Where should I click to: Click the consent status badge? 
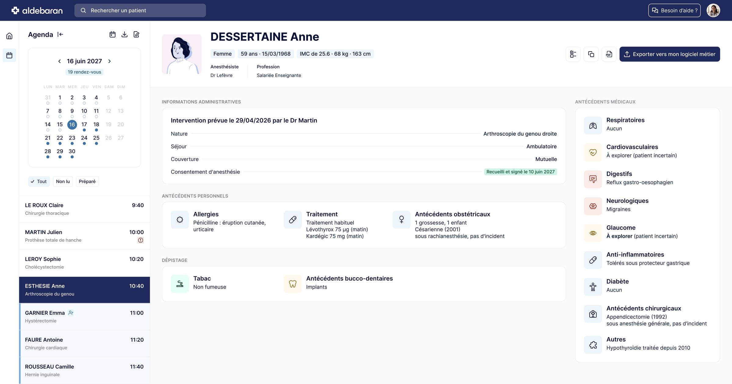tap(520, 172)
